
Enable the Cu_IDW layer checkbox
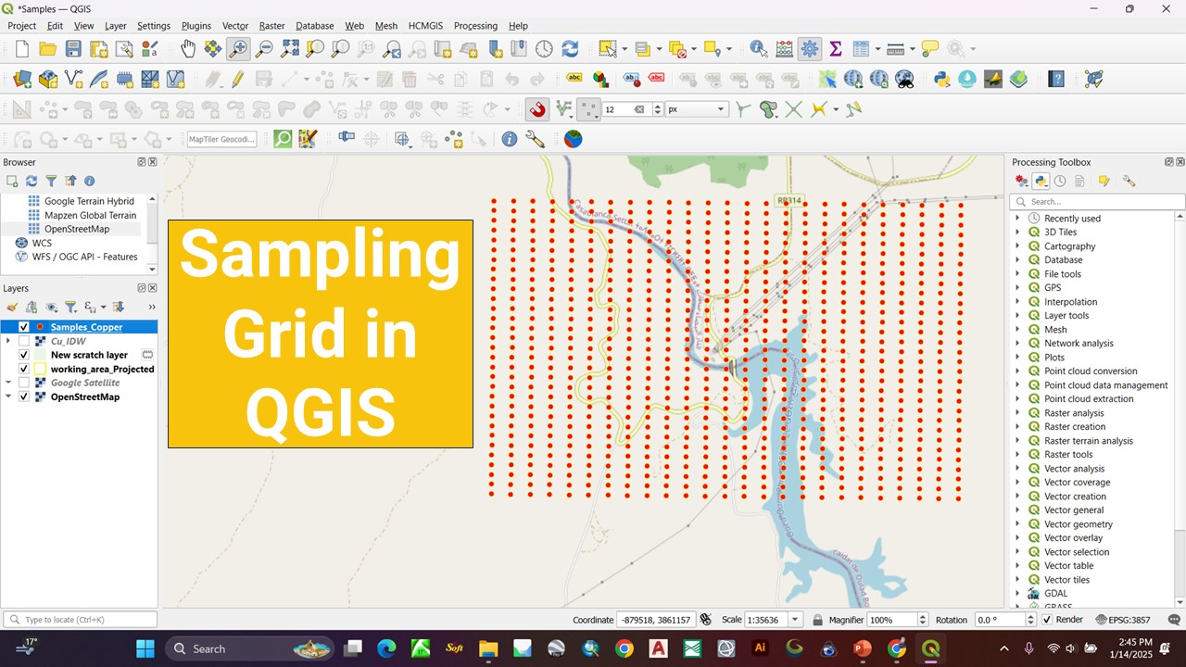pos(24,341)
